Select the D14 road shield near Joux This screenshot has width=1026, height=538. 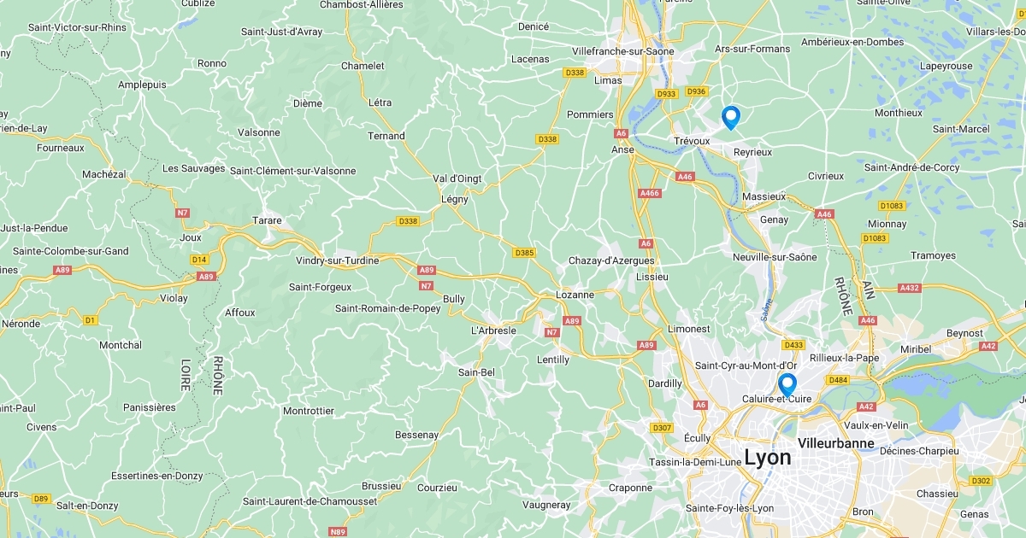199,259
